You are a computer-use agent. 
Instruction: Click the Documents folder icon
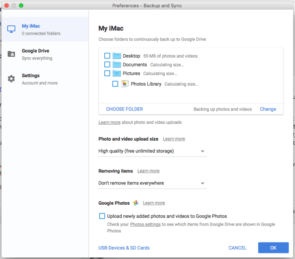[117, 65]
